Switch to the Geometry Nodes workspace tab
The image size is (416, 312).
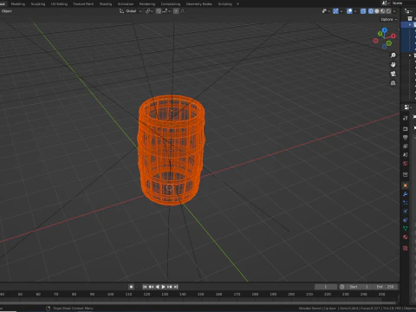click(x=198, y=3)
